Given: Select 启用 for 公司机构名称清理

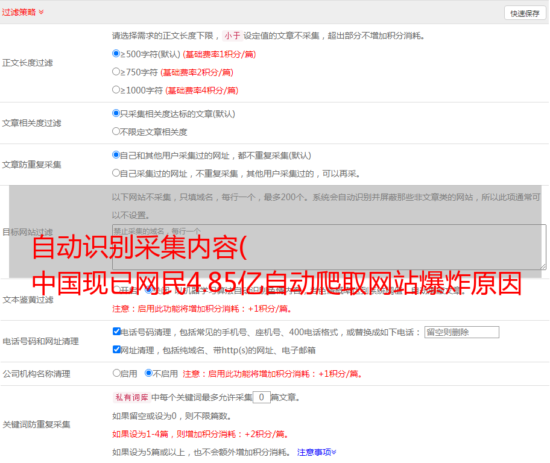Looking at the screenshot, I should pyautogui.click(x=116, y=373).
